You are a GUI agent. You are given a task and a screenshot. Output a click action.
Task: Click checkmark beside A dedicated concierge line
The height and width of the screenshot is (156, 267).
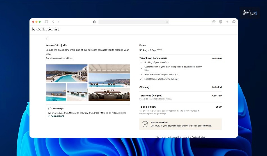click(x=141, y=74)
